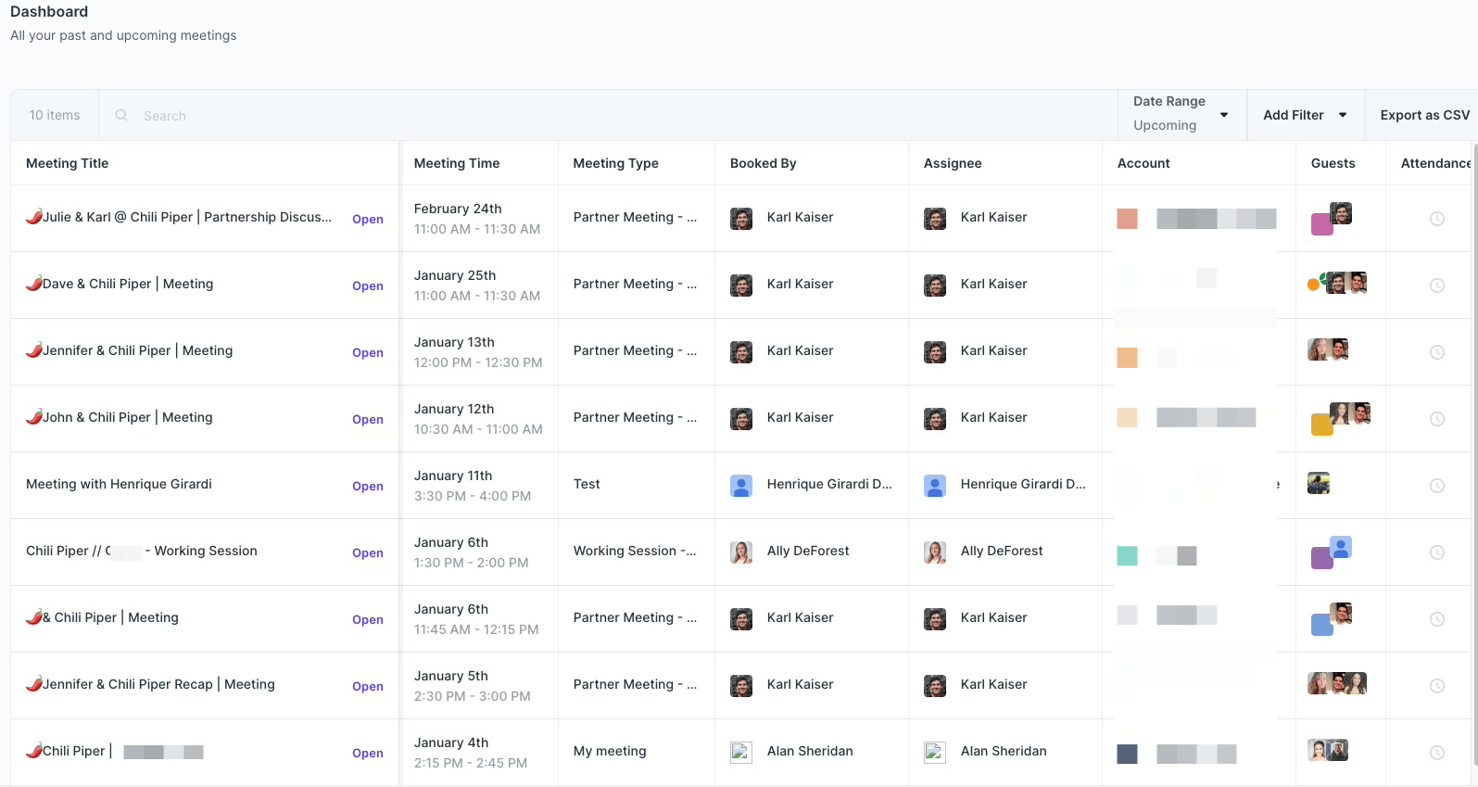Click Henrique Girardi avatar in Booked By column
The image size is (1478, 787).
click(741, 486)
